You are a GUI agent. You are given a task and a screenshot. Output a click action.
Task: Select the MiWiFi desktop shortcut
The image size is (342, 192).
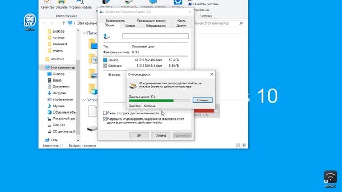pos(330,179)
